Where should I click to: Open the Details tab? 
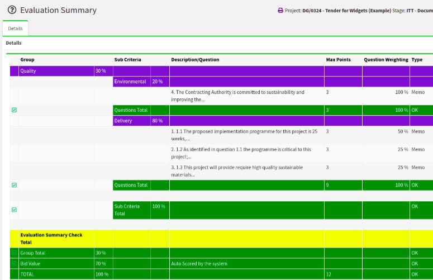[15, 28]
